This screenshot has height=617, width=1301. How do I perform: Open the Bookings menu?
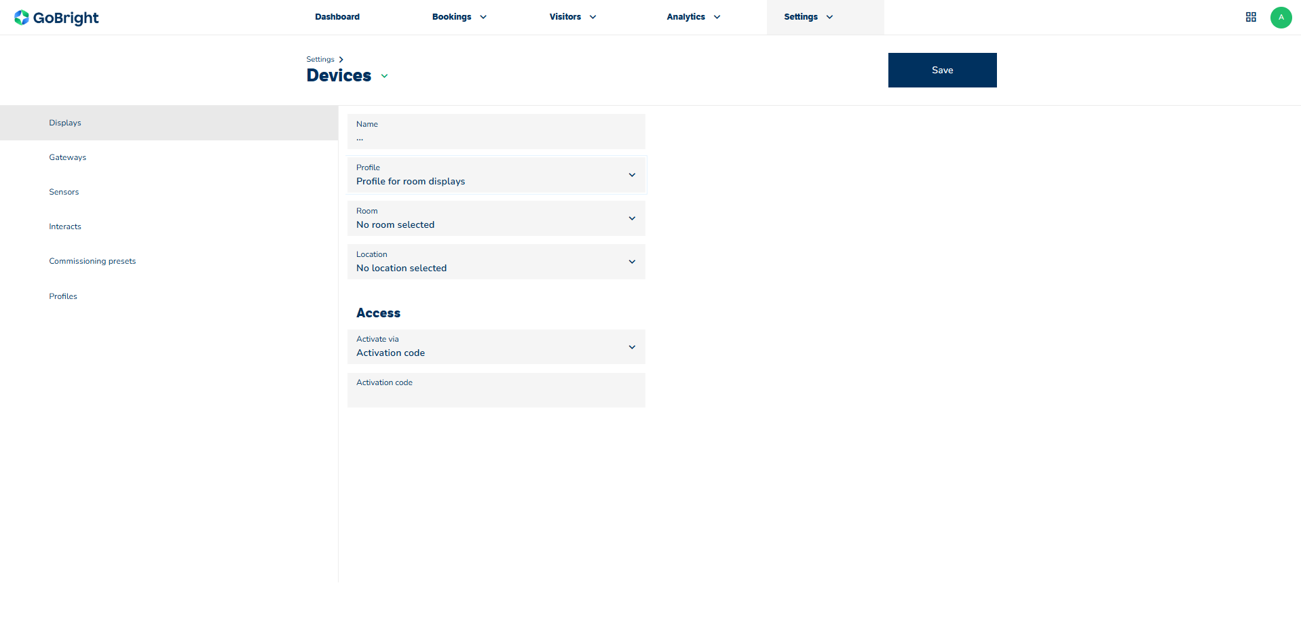tap(459, 17)
